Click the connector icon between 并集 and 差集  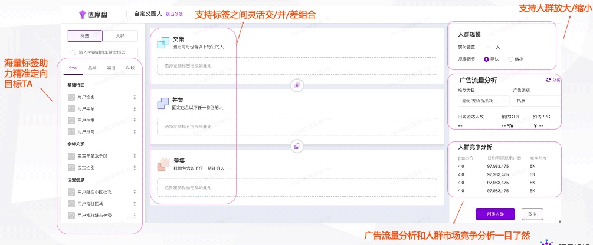coord(296,146)
